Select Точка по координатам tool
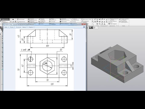The width and height of the screenshot is (145, 109). pyautogui.click(x=75, y=19)
